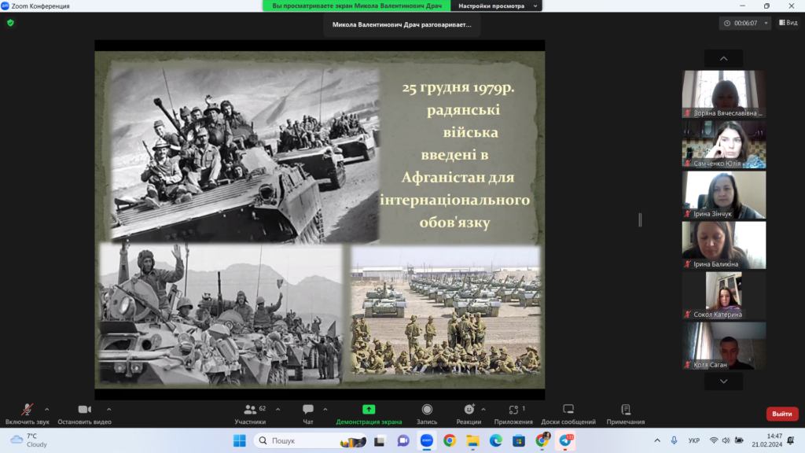Expand video options arrow next to camera

(108, 409)
